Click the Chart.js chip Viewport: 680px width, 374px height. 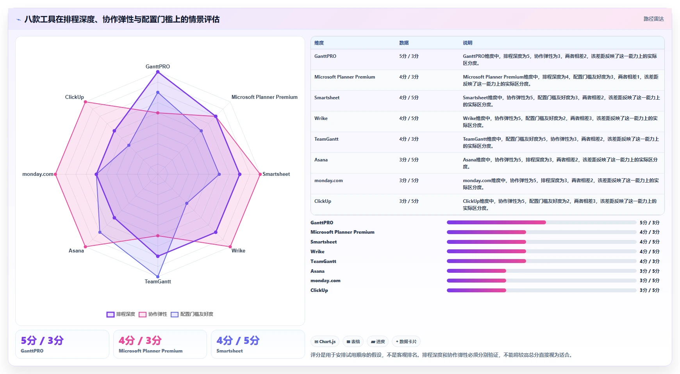click(x=325, y=342)
